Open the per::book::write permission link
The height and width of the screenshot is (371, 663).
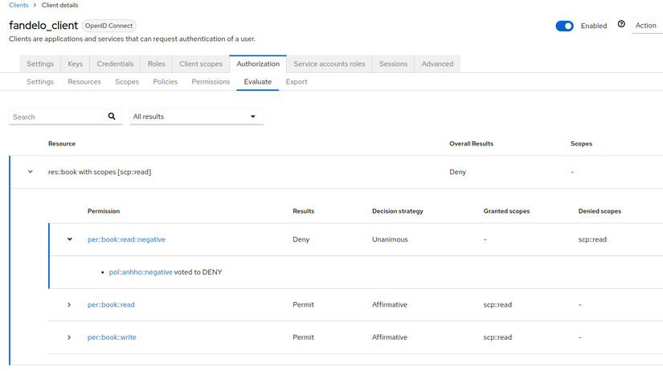[x=112, y=337]
